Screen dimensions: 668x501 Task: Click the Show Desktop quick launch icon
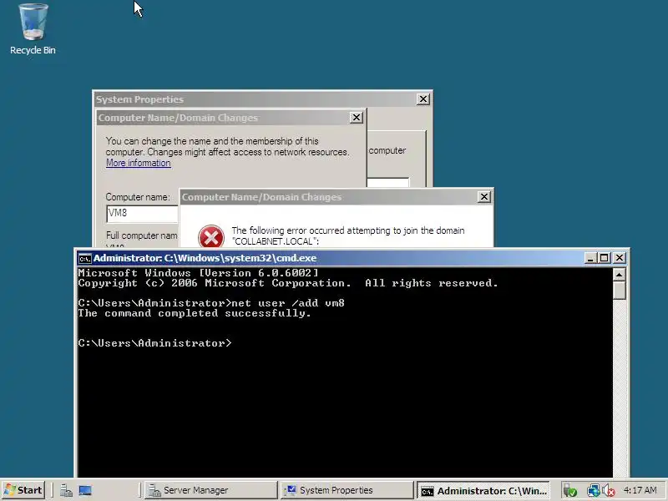(85, 490)
